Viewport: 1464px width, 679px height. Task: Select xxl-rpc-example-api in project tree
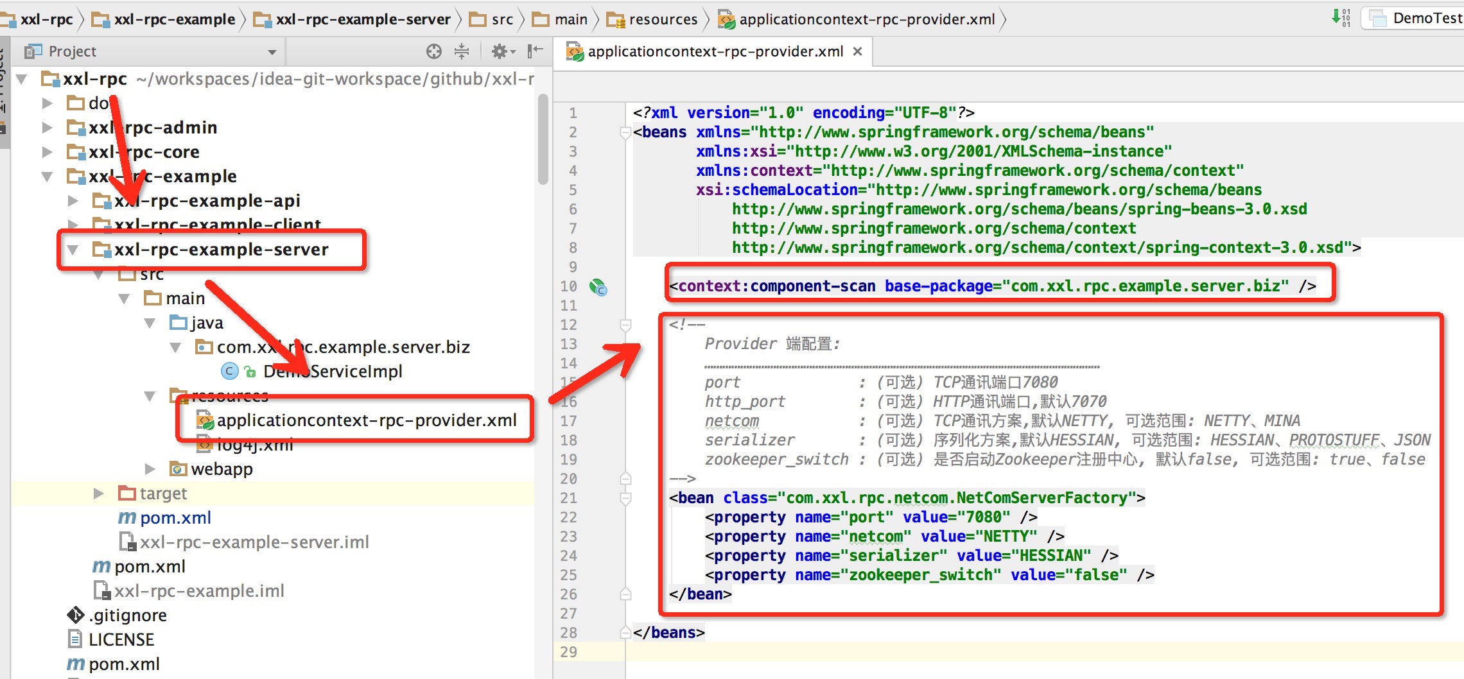207,201
